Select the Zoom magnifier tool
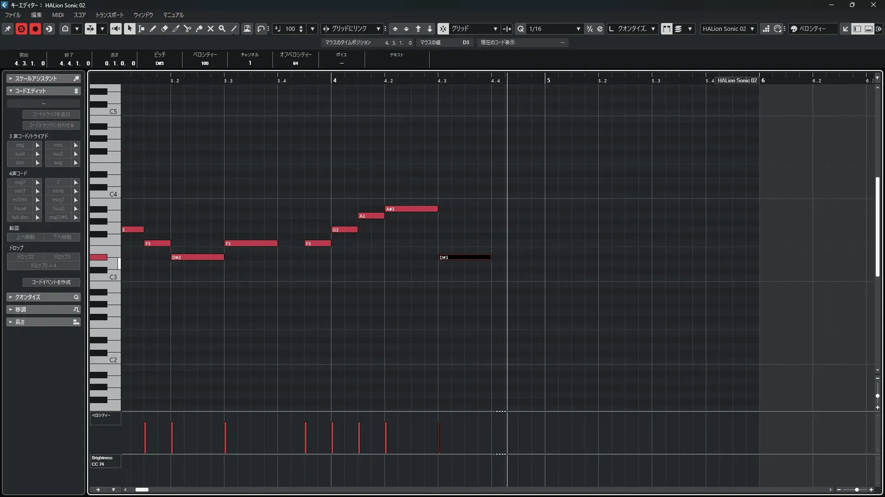Viewport: 885px width, 497px height. coord(222,29)
